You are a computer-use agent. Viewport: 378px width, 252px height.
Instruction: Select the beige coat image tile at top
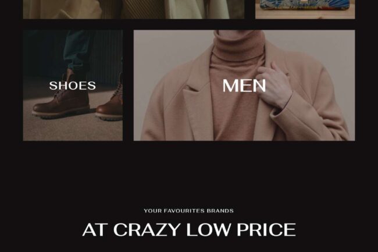click(134, 9)
